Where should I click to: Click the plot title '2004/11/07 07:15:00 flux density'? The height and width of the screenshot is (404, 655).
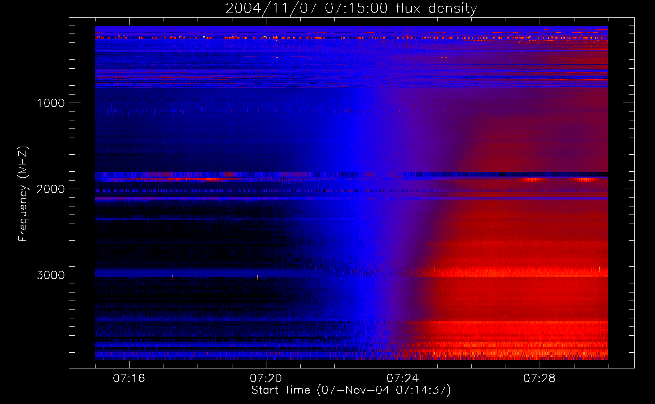(351, 8)
